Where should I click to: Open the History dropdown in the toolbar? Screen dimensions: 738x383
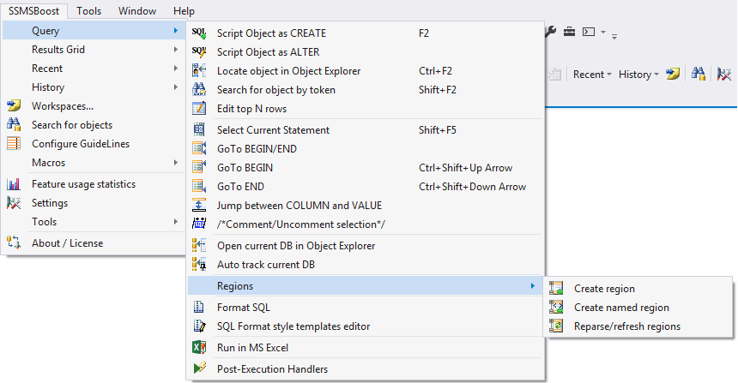(x=638, y=75)
